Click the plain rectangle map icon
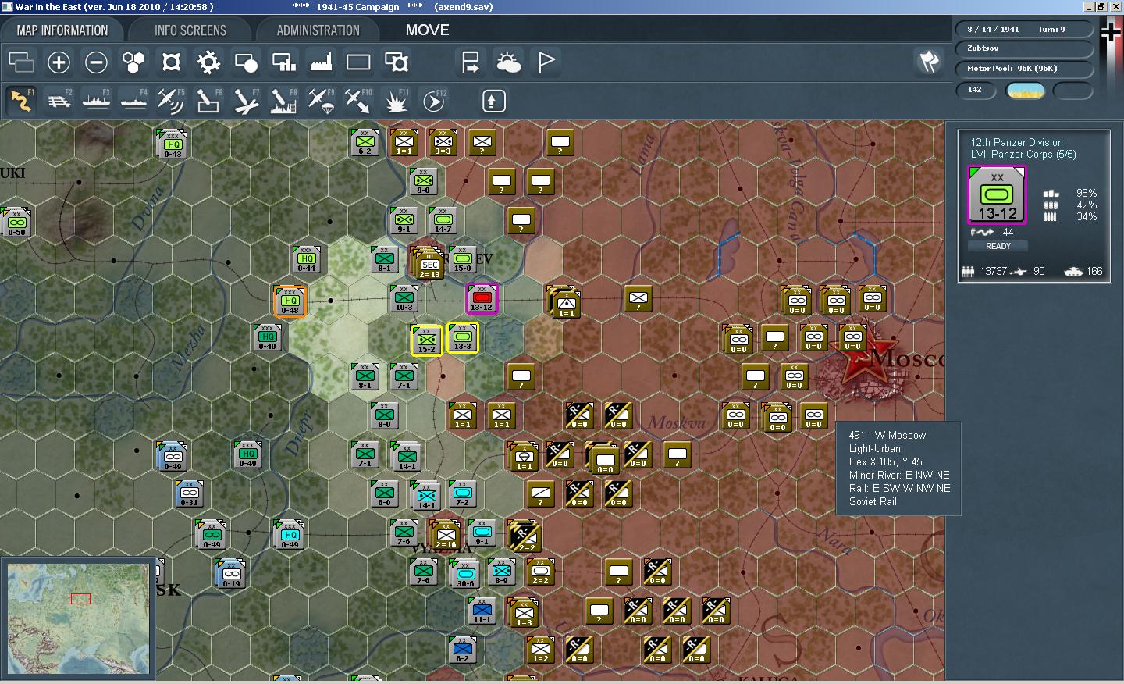This screenshot has width=1124, height=684. (358, 62)
